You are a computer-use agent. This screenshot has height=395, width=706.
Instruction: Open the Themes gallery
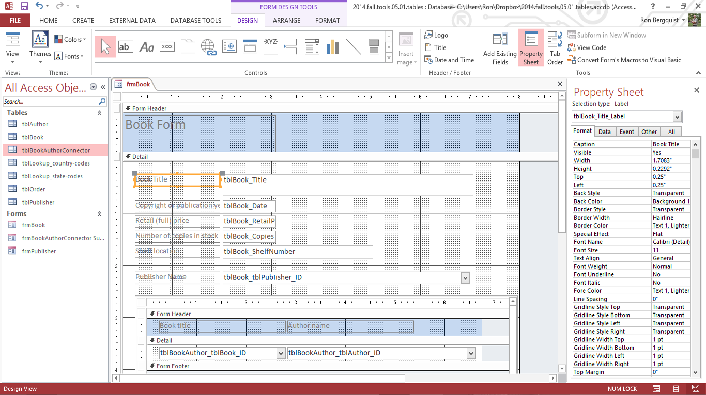click(x=40, y=48)
